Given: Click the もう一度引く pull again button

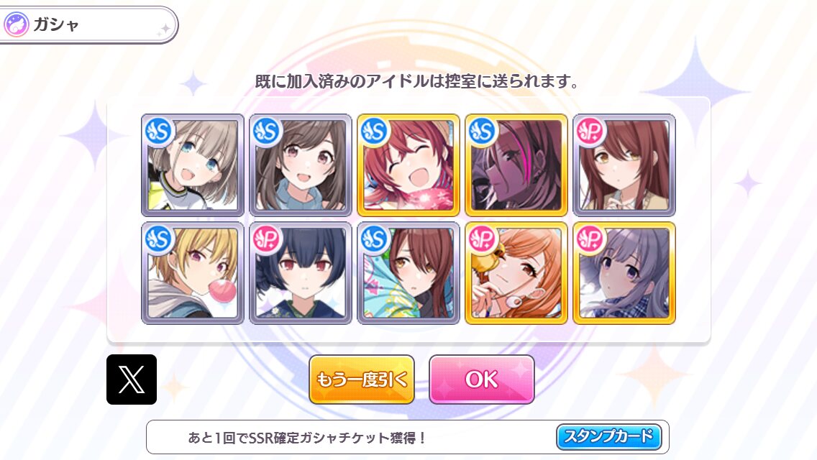Looking at the screenshot, I should point(362,379).
